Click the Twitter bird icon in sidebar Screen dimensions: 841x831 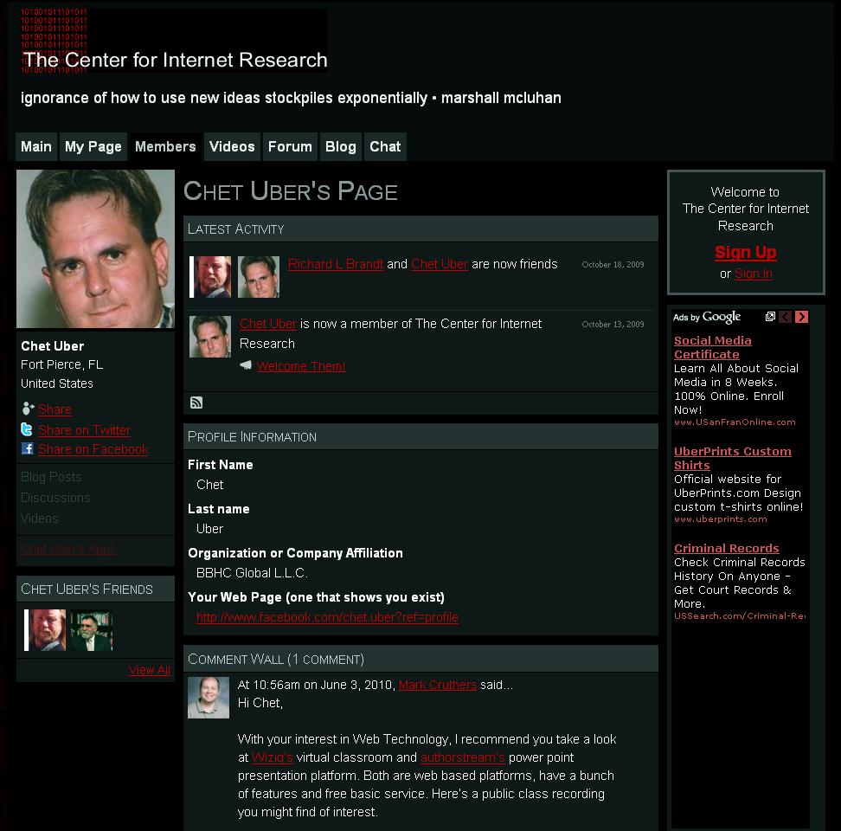27,429
